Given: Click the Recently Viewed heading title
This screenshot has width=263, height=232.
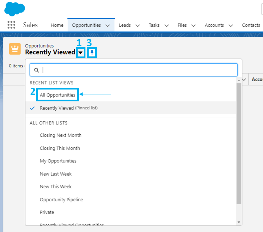Looking at the screenshot, I should [x=50, y=52].
